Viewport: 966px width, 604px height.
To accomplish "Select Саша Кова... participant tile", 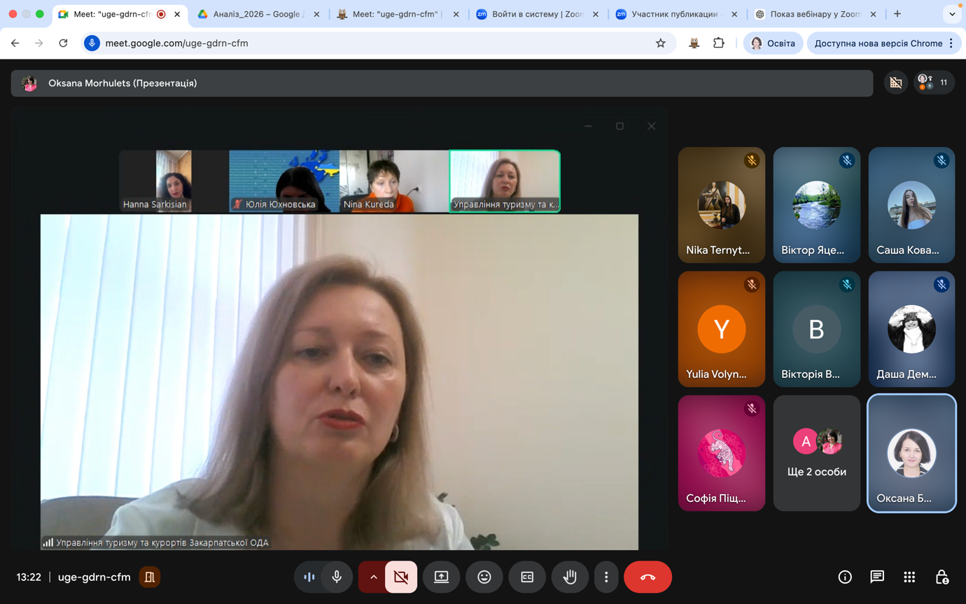I will (911, 205).
